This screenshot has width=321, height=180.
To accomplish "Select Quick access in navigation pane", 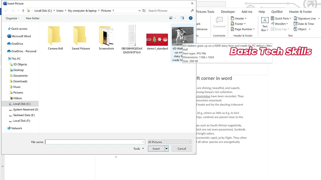I will click(x=19, y=29).
